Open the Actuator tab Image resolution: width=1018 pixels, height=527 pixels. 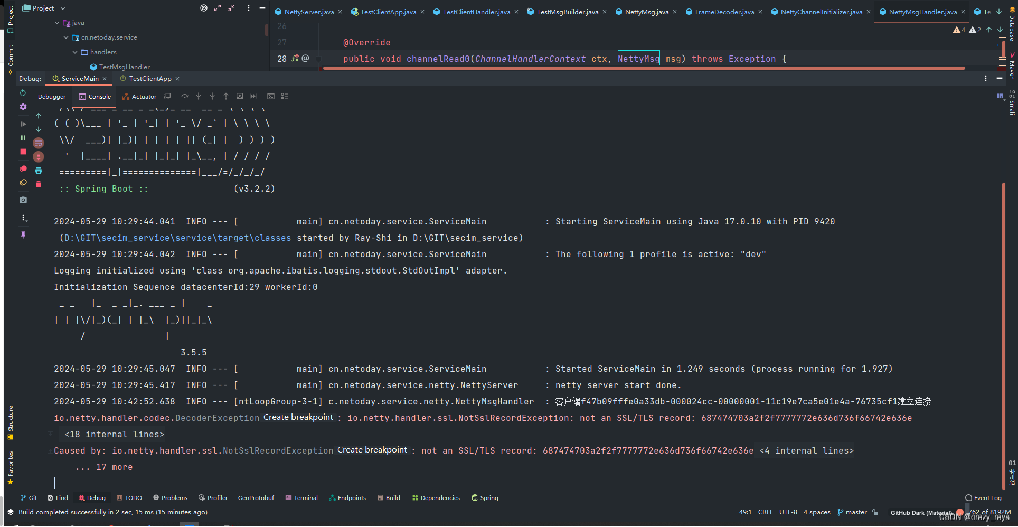pos(139,97)
